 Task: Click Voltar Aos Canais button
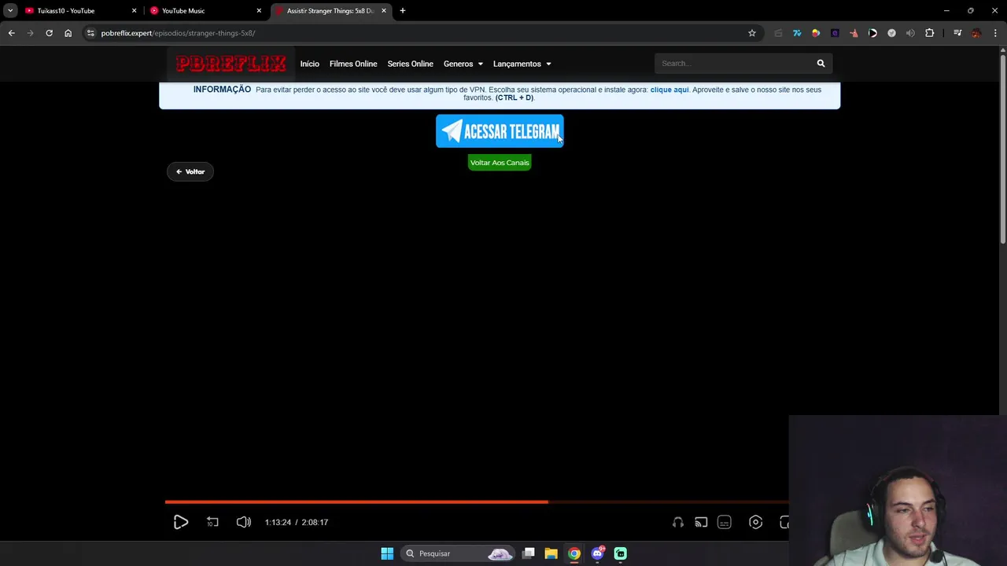coord(500,163)
